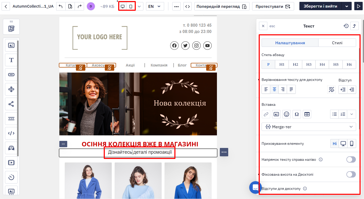Go back using the top-left chevron
Viewport: 364px width, 199px height.
point(6,6)
